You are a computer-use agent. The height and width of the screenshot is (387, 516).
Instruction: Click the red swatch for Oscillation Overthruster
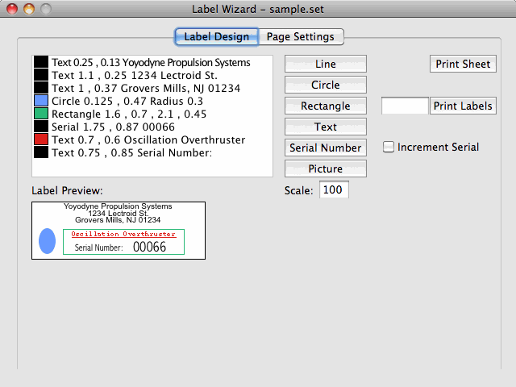41,139
